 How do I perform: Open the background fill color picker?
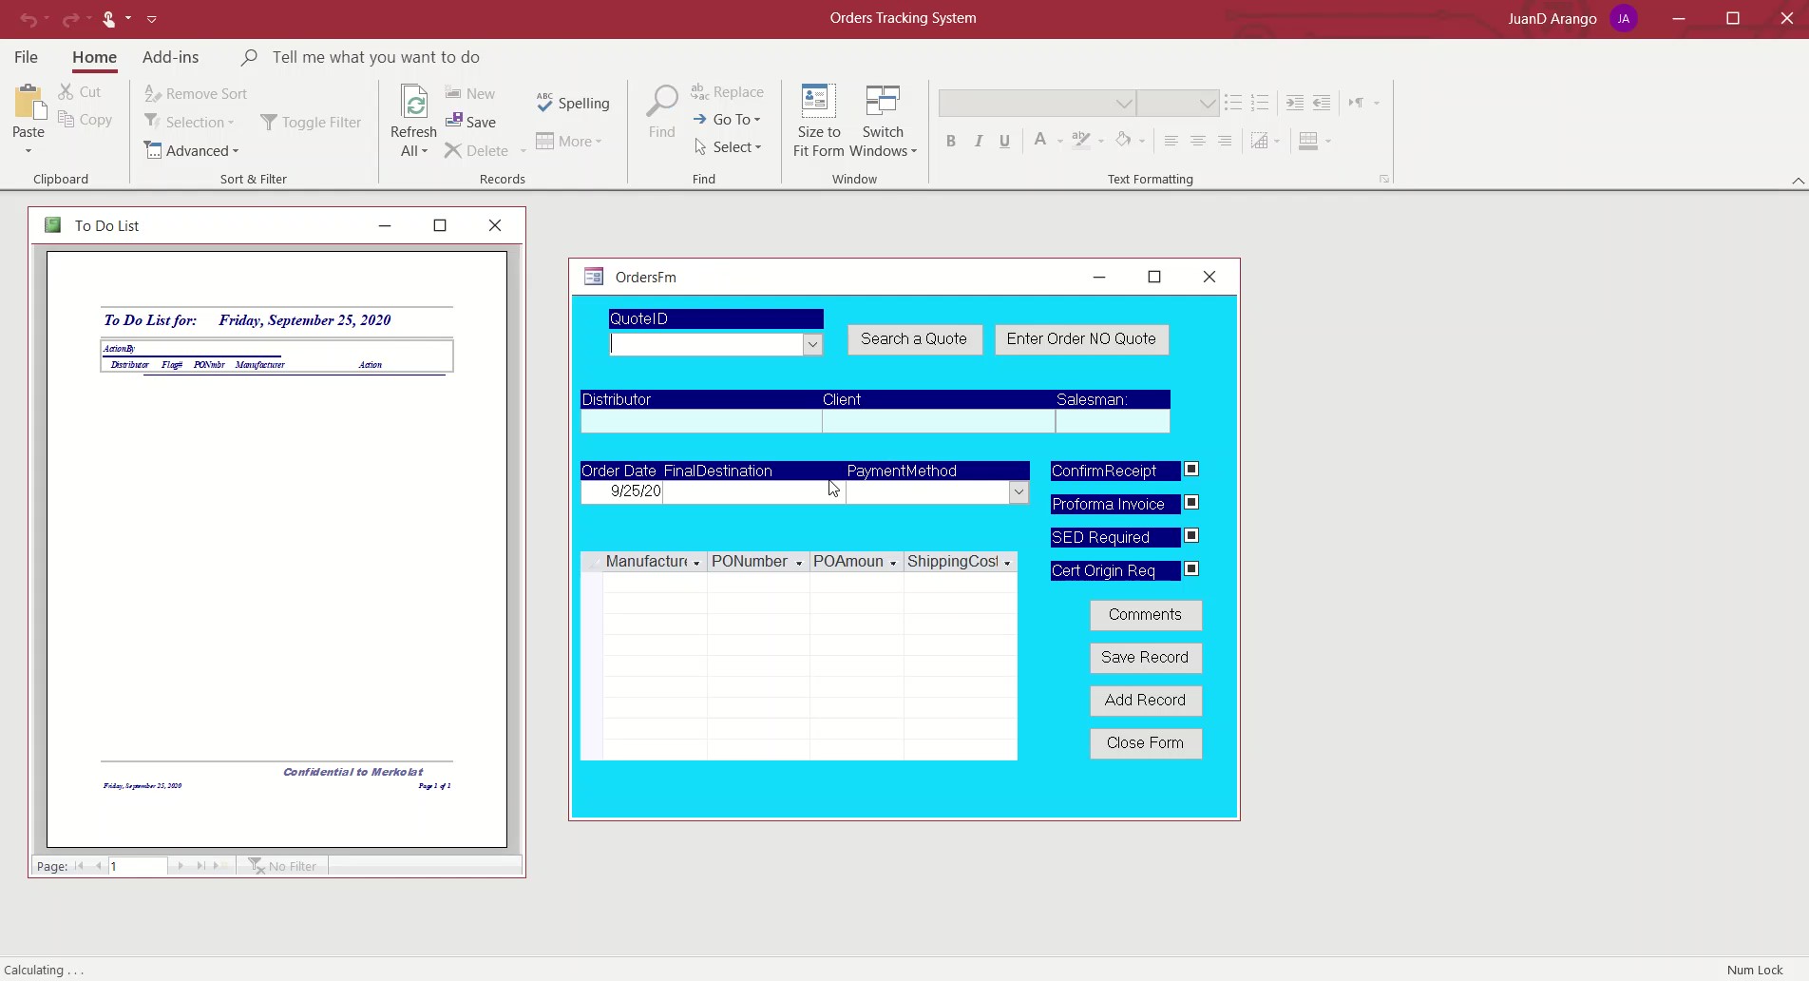1142,141
